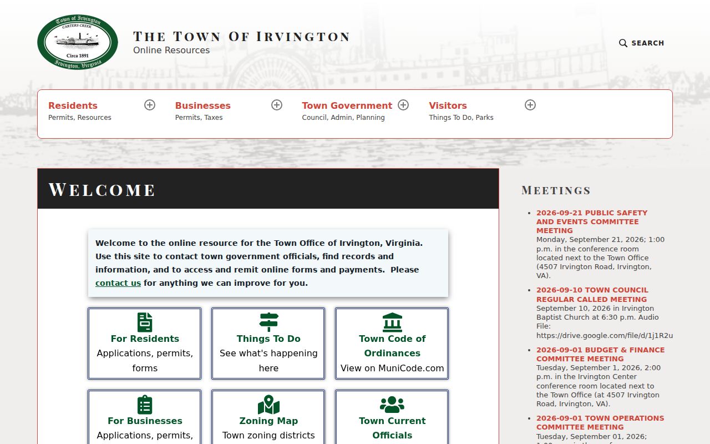Screen dimensions: 710x444
Task: Click 'Permits, Taxes' subtitle text
Action: pos(199,118)
